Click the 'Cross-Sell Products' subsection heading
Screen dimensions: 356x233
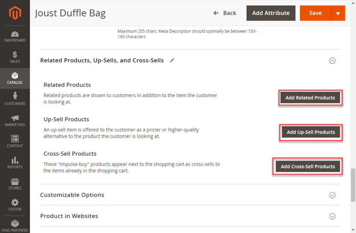(70, 154)
